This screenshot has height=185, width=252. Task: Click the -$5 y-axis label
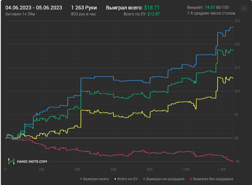point(237,162)
